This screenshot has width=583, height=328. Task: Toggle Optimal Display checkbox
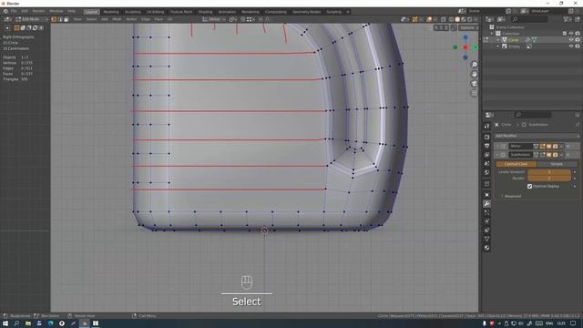(529, 186)
